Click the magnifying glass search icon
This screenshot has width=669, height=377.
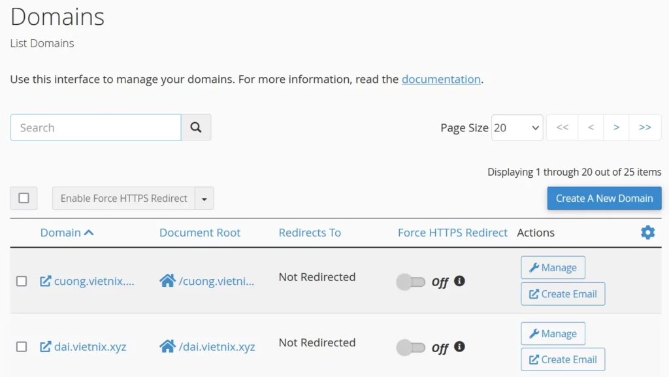coord(196,127)
